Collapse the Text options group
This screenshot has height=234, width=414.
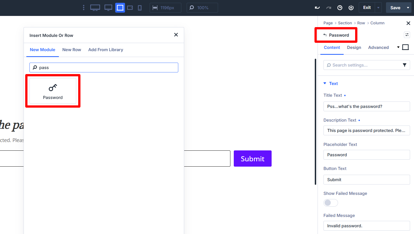point(331,83)
